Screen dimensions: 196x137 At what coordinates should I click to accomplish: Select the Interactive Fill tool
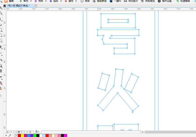tap(1, 83)
